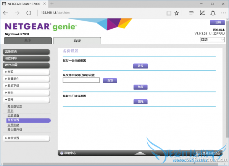
Task: Open 设置向导 in the sidebar
Action: click(x=26, y=58)
